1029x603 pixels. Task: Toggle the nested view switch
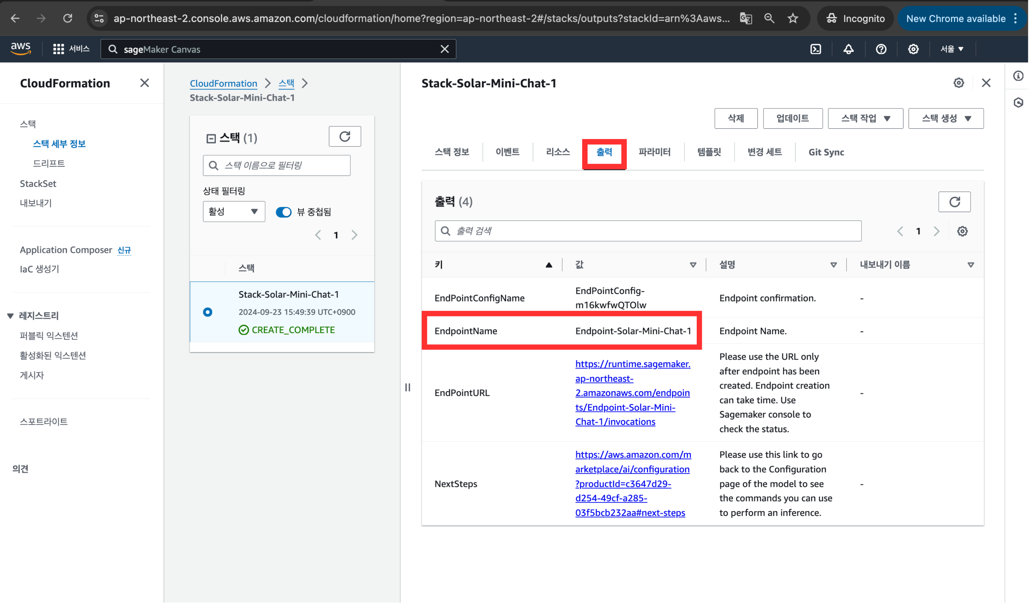[x=284, y=212]
